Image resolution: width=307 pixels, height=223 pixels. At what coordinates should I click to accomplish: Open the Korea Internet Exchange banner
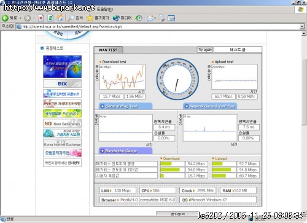(62, 143)
